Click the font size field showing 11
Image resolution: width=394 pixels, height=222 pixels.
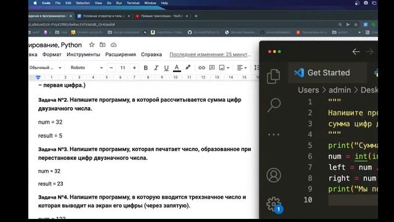(123, 68)
